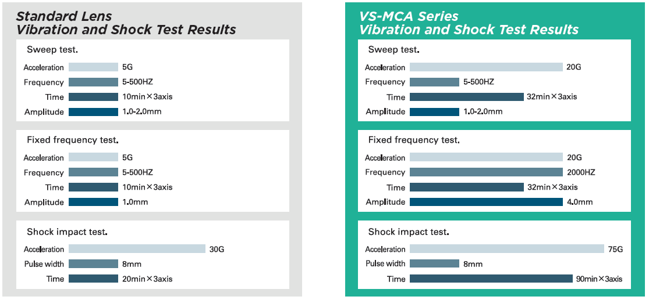Click the Standard Lens sweep test 5G acceleration bar
Viewport: 649px width, 300px height.
click(x=93, y=67)
